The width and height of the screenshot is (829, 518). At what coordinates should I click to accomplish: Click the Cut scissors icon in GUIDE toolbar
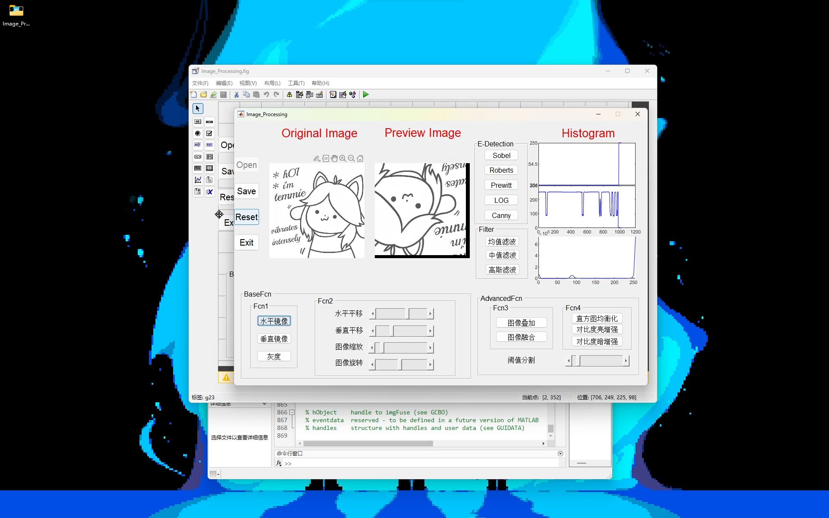[x=236, y=95]
